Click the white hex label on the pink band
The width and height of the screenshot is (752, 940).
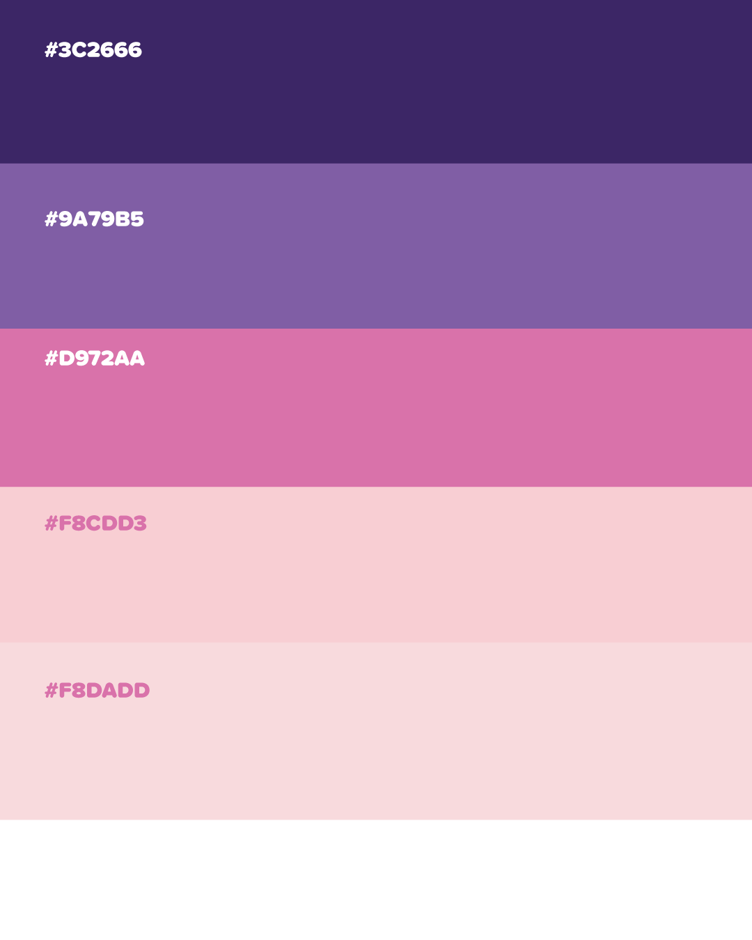[95, 359]
